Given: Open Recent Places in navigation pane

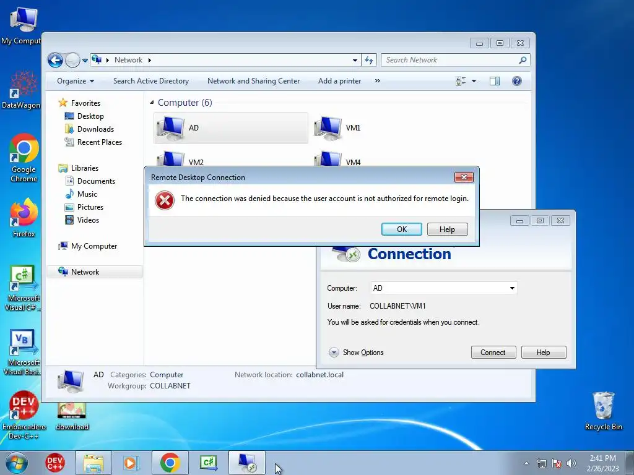Looking at the screenshot, I should point(93,142).
